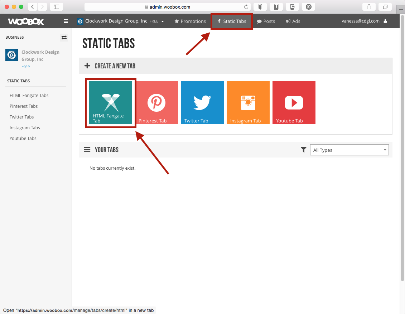Click the plus icon beside Create a New Tab
405x314 pixels.
click(x=87, y=66)
